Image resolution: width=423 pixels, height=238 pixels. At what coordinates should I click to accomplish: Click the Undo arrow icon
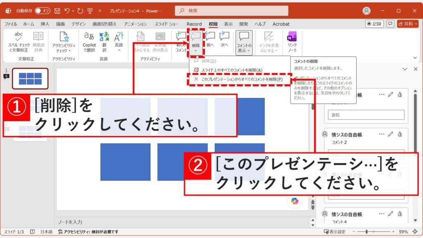(67, 11)
